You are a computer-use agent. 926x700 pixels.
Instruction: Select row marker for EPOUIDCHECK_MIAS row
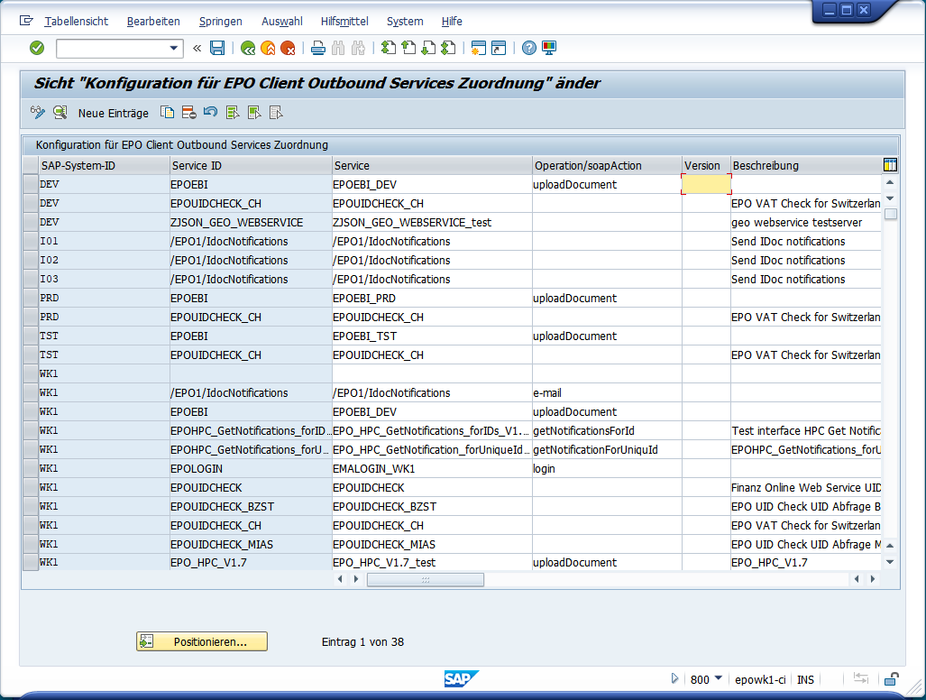click(x=30, y=544)
